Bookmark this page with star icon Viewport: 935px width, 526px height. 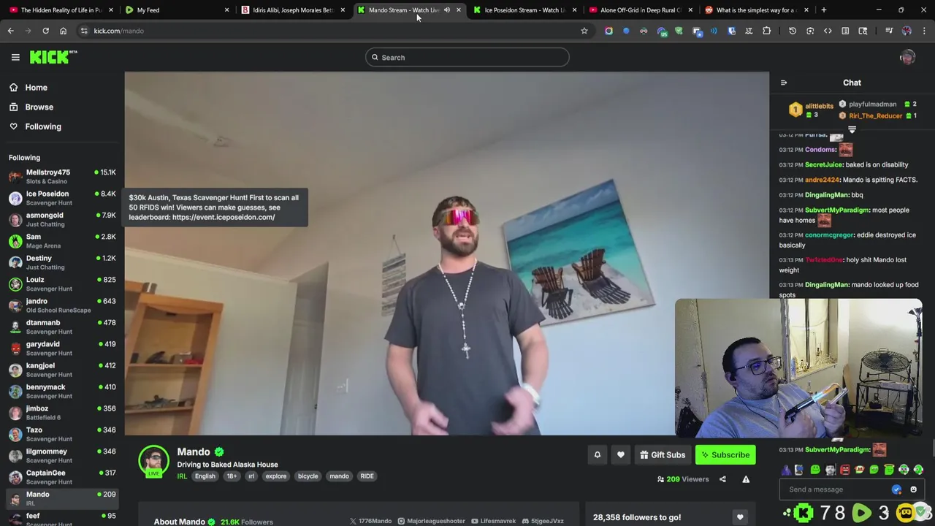(584, 31)
